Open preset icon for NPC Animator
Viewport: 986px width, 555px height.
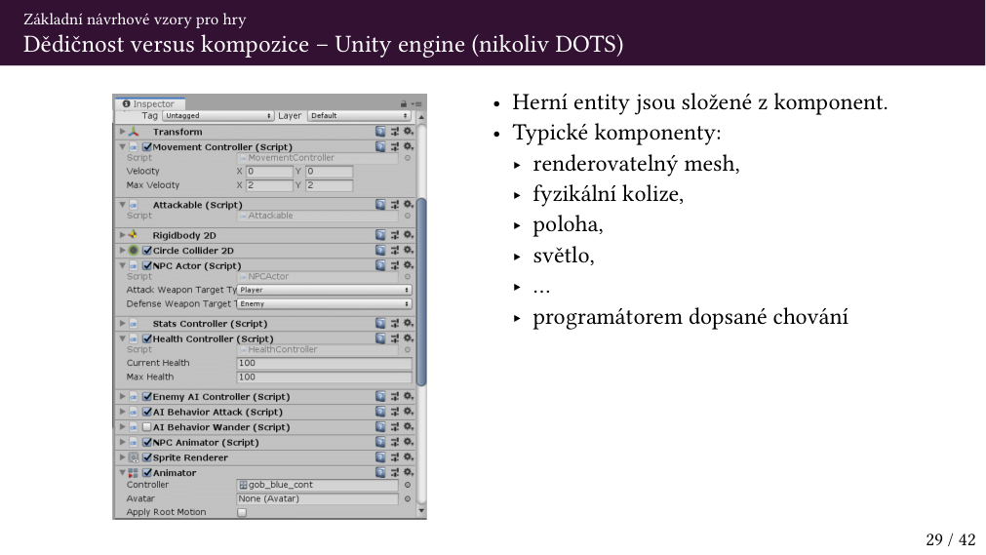click(394, 443)
